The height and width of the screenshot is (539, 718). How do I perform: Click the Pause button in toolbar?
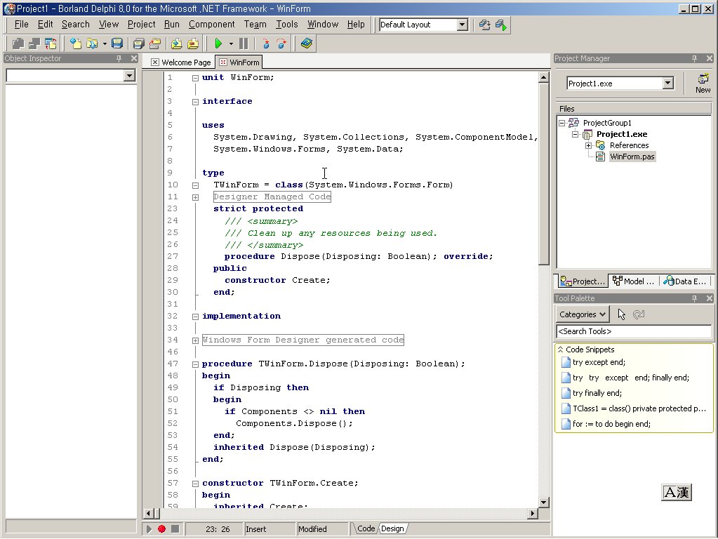(x=244, y=44)
